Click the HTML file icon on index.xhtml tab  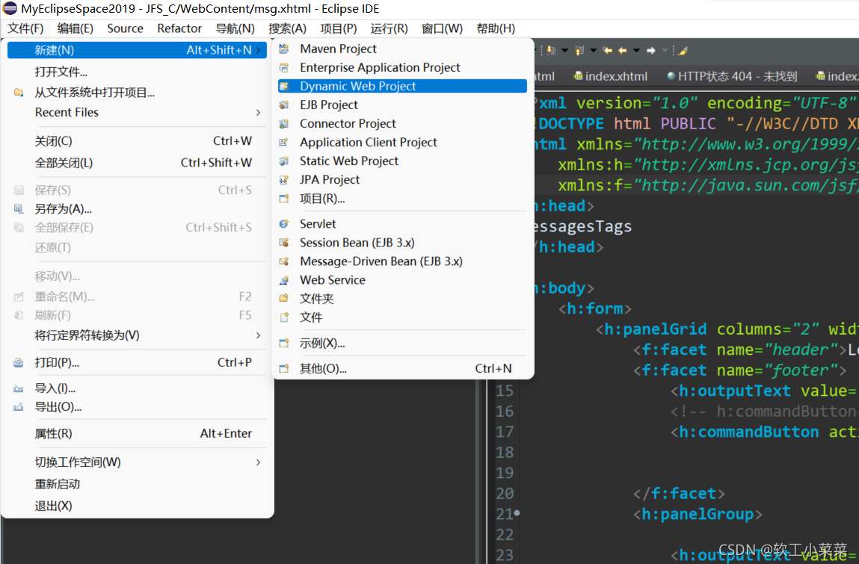576,75
